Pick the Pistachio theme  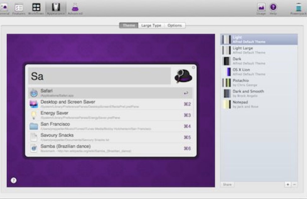pos(259,83)
